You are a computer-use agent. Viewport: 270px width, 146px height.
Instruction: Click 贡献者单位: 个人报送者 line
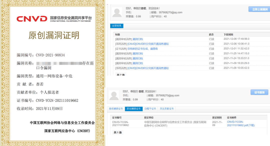[x=38, y=92]
